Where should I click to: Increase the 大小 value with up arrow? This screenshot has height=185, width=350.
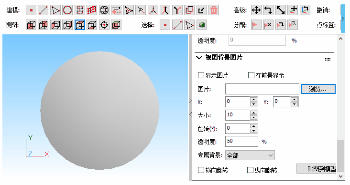pyautogui.click(x=253, y=113)
